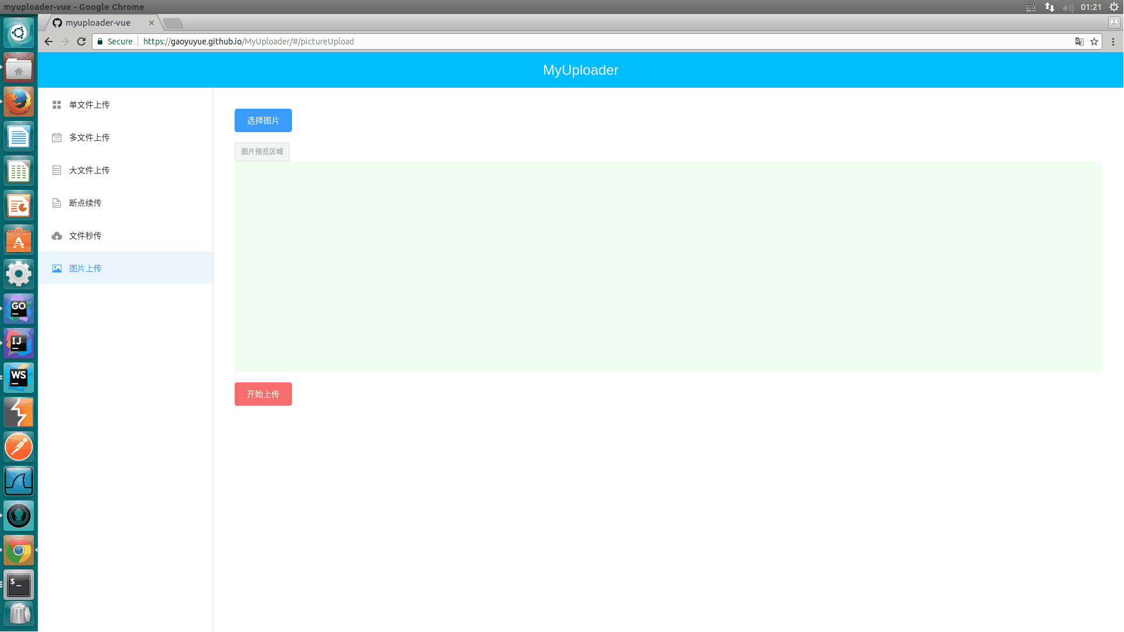Viewport: 1124px width, 632px height.
Task: Click the file icon beside 断点续传
Action: tap(57, 203)
